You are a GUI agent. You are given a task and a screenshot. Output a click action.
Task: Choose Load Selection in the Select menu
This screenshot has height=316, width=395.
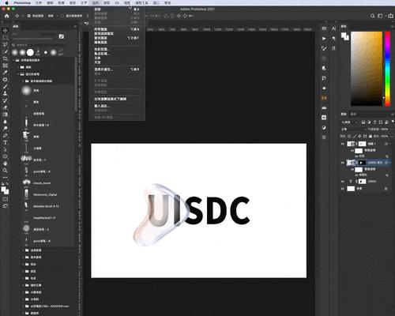[117, 106]
